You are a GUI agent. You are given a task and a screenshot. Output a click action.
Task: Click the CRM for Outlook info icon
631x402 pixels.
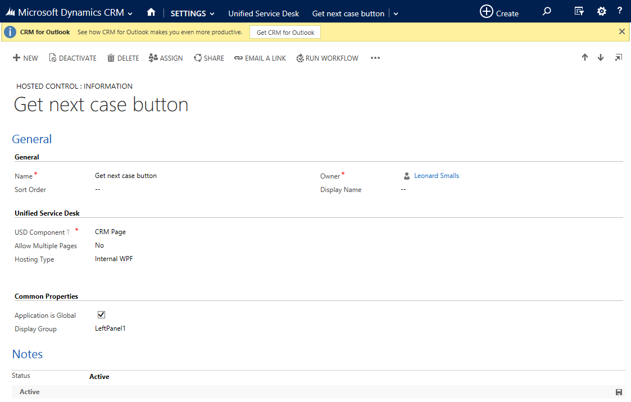tap(10, 32)
